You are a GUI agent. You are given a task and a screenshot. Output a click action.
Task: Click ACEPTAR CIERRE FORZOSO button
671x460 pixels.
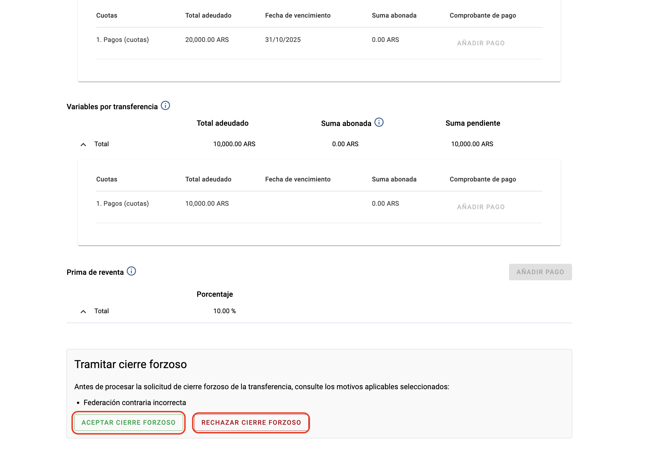[x=128, y=422]
